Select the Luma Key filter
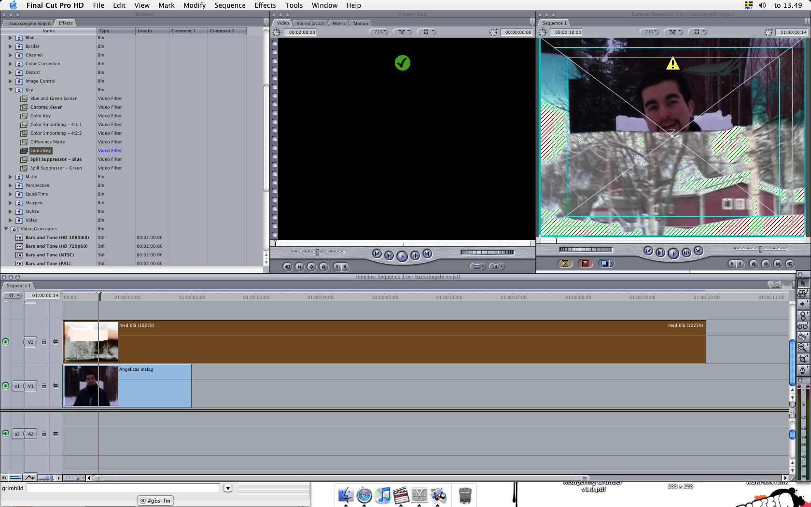Viewport: 811px width, 507px height. click(x=41, y=151)
